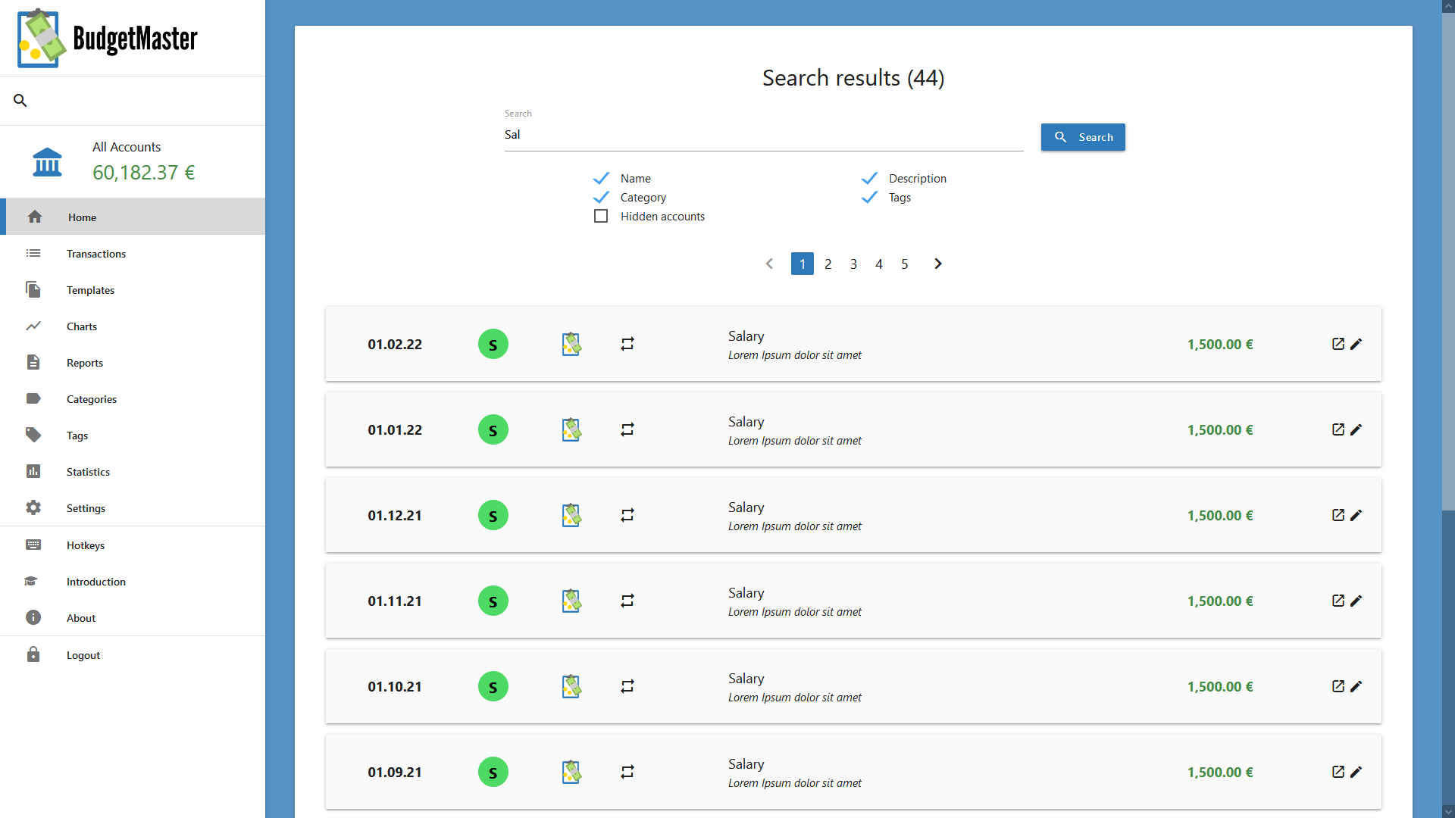This screenshot has height=818, width=1455.
Task: Click 1,500.00 € amount on 01.10.21
Action: (x=1220, y=686)
